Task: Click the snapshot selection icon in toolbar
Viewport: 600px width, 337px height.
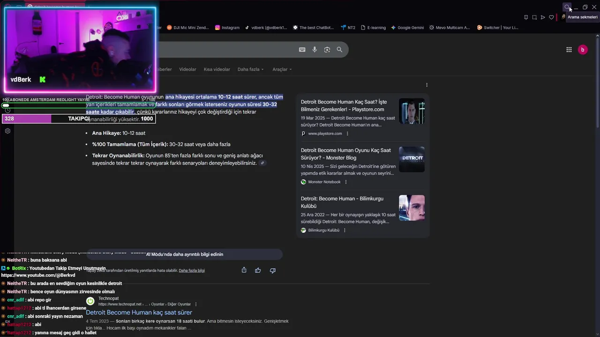Action: [534, 17]
